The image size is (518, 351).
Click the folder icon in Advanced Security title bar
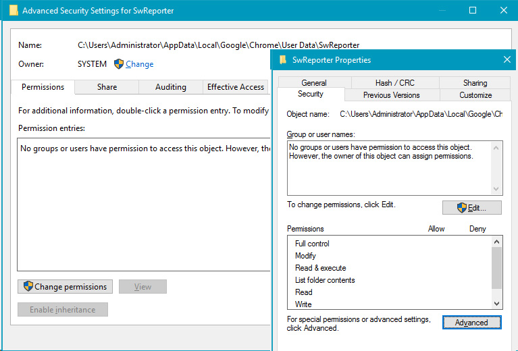click(x=14, y=10)
